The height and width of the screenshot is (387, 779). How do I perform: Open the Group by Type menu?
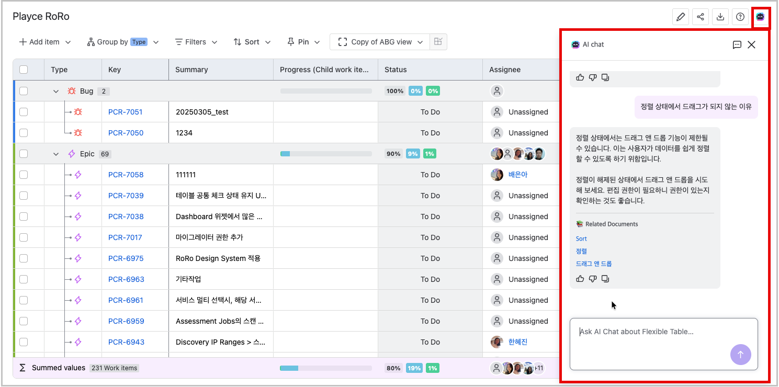(x=122, y=41)
